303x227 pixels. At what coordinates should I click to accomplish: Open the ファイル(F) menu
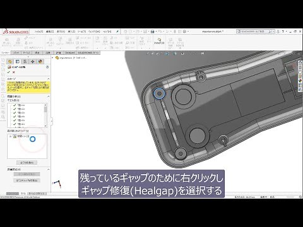click(39, 32)
